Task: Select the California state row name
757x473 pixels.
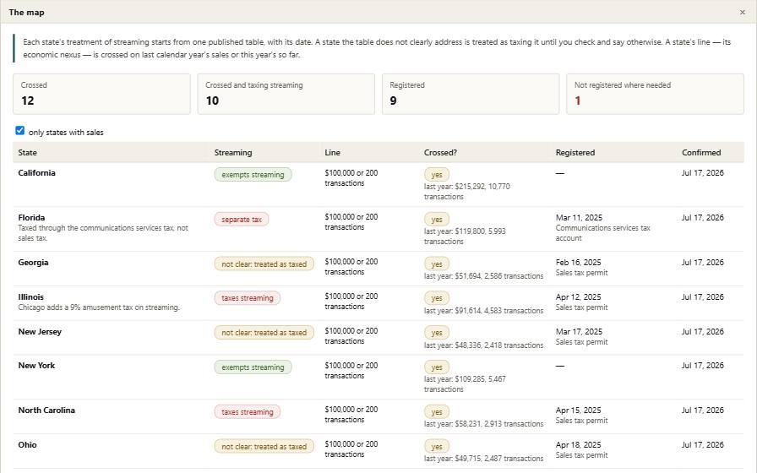Action: [x=36, y=173]
